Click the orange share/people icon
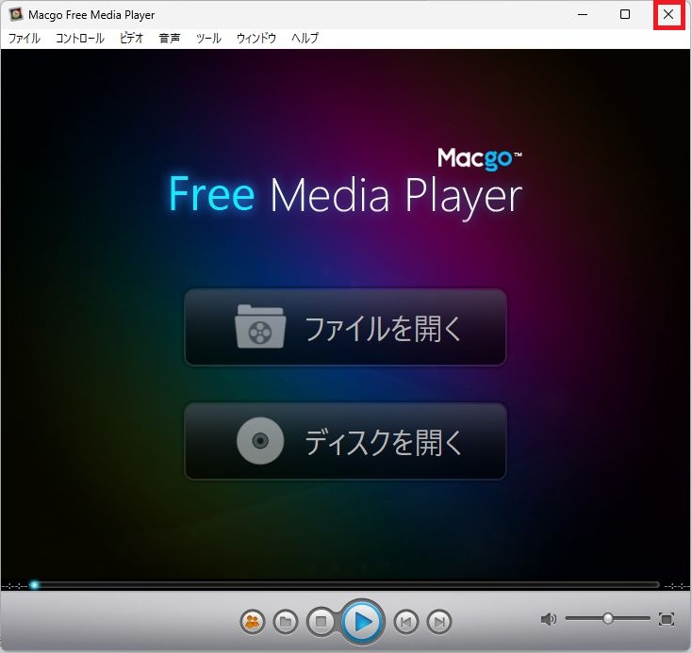The image size is (692, 653). [252, 622]
